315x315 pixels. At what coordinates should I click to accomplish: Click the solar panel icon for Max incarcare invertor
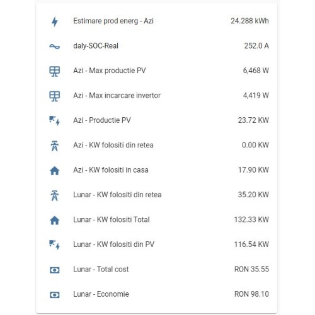pos(55,96)
